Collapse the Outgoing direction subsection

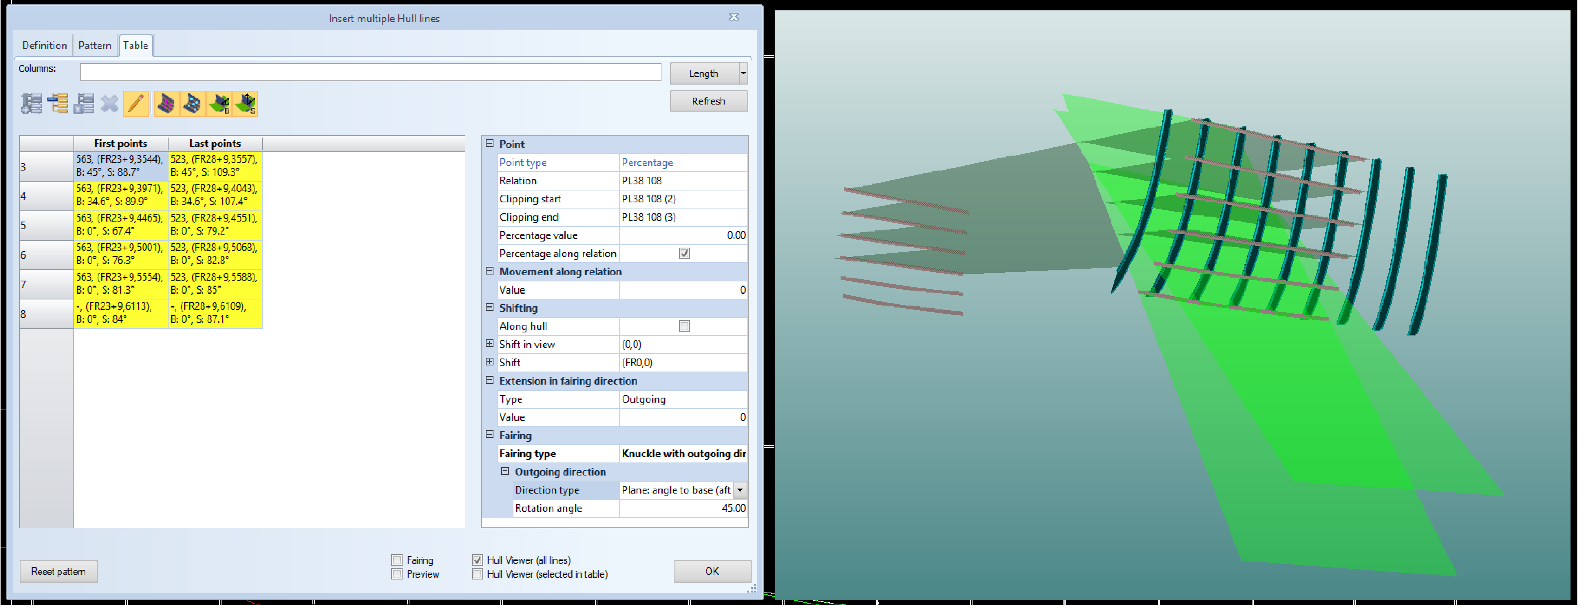(505, 471)
